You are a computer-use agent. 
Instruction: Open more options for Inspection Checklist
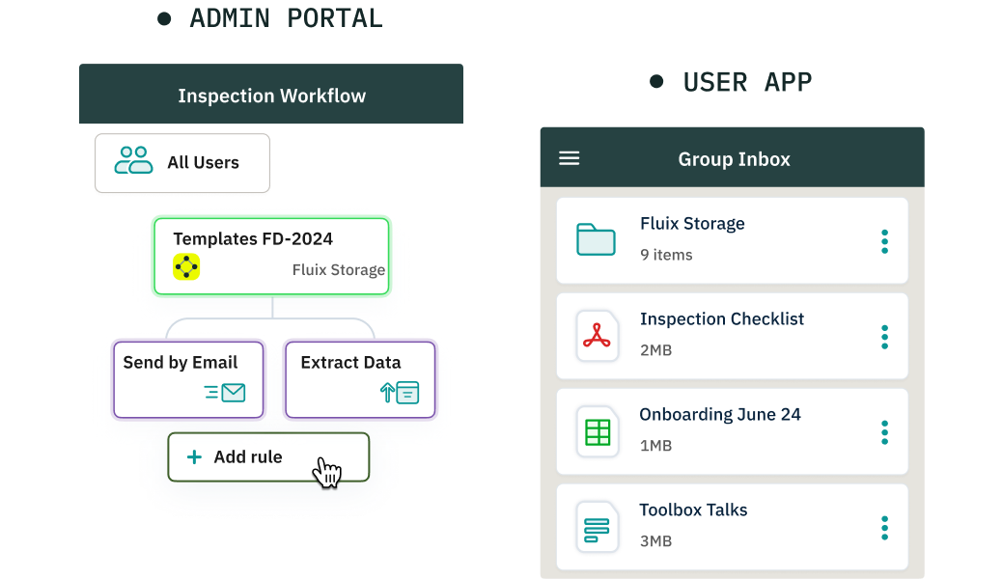(884, 337)
